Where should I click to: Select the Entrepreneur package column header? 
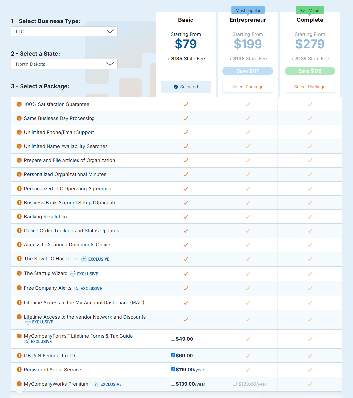248,20
